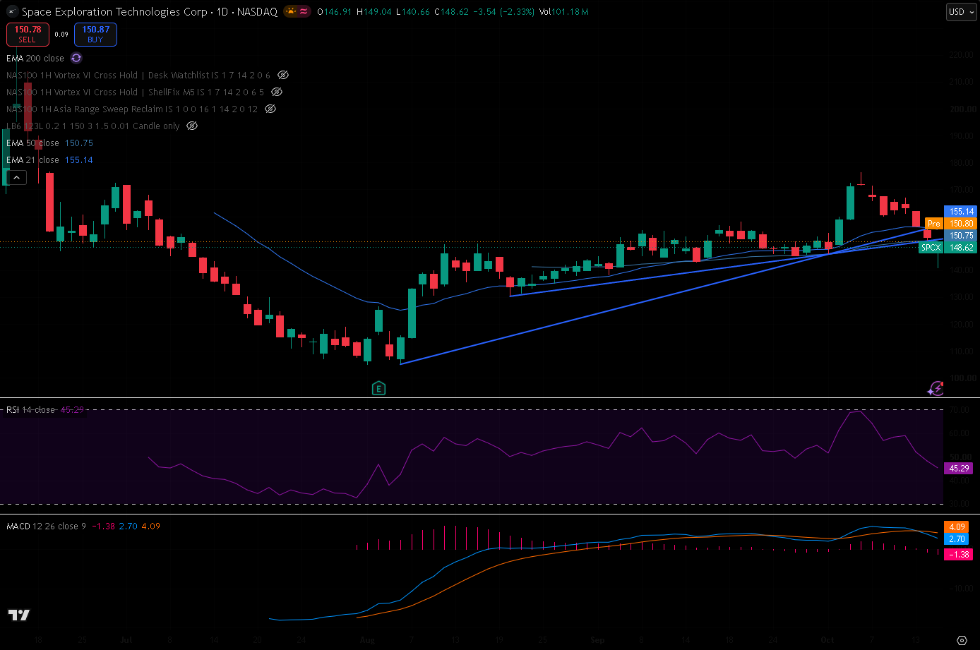This screenshot has width=980, height=650.
Task: Click the pre-market session sun icon
Action: (x=291, y=12)
